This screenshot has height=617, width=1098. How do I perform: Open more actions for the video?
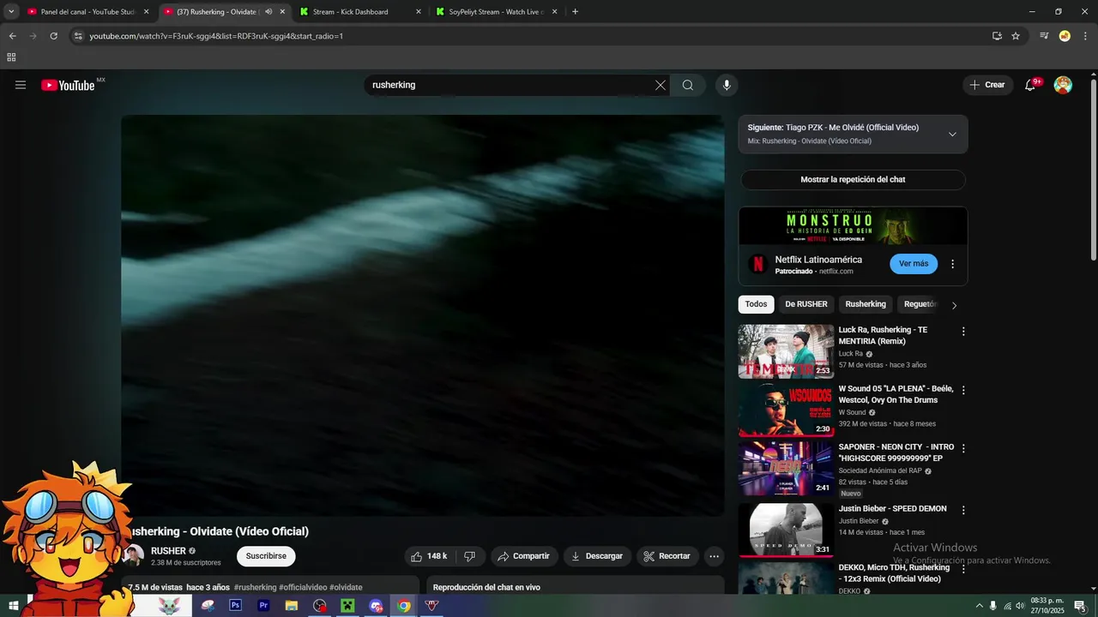coord(714,556)
